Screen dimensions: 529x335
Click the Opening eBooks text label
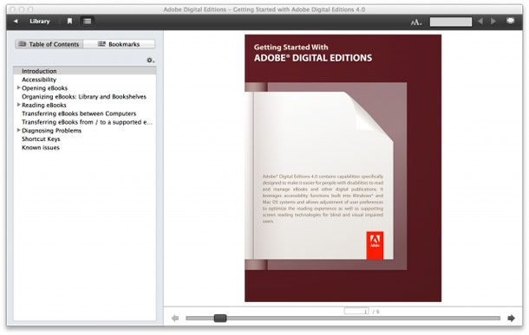pyautogui.click(x=44, y=88)
